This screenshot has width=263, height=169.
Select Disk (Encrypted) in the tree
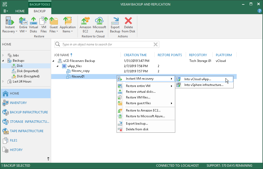tap(28, 76)
